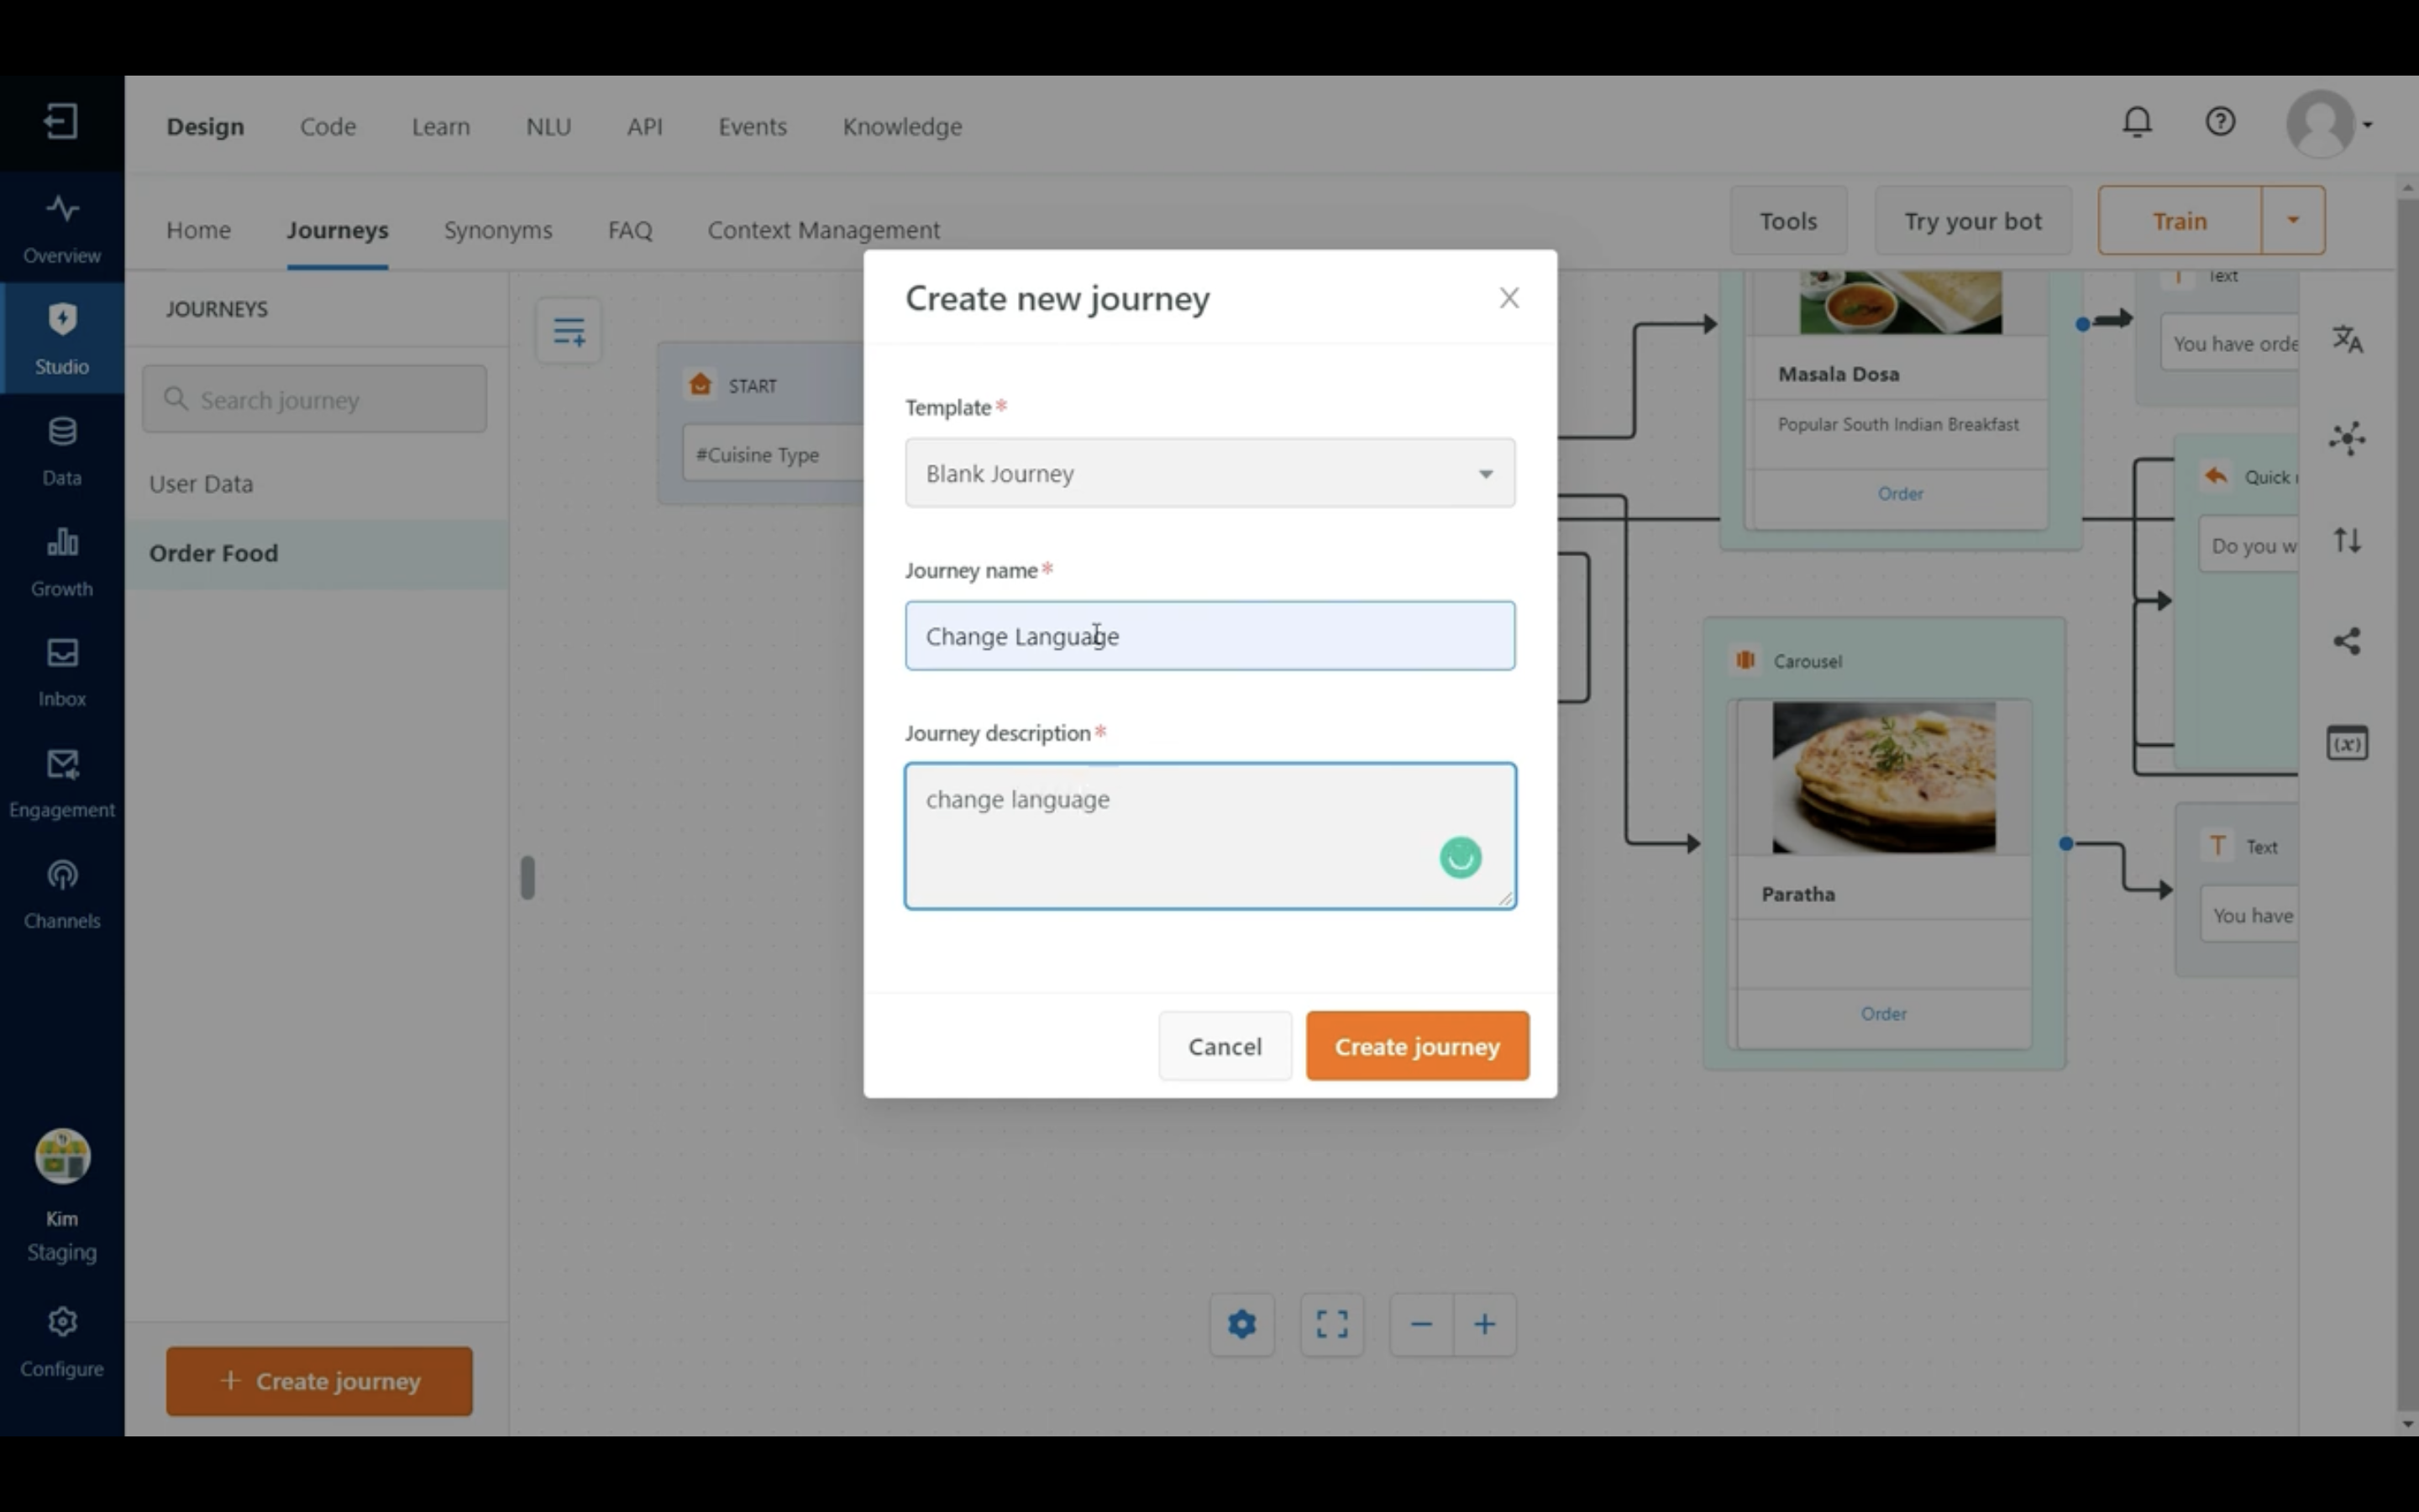Open the Synonyms sub-tab
Image resolution: width=2419 pixels, height=1512 pixels.
click(x=498, y=230)
